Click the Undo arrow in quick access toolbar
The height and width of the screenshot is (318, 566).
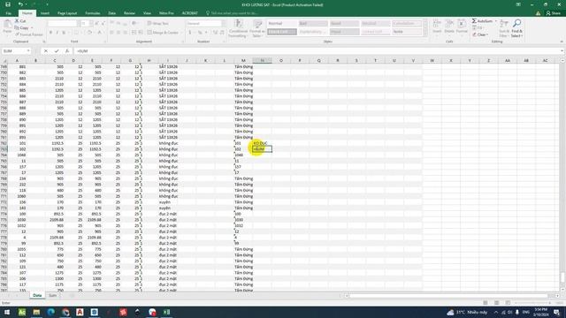pos(20,4)
